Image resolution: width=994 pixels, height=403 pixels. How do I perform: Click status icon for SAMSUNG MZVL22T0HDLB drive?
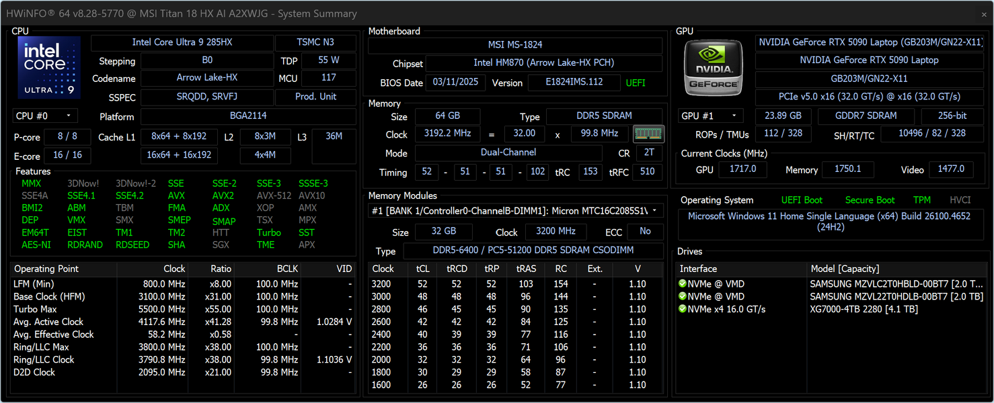tap(683, 296)
